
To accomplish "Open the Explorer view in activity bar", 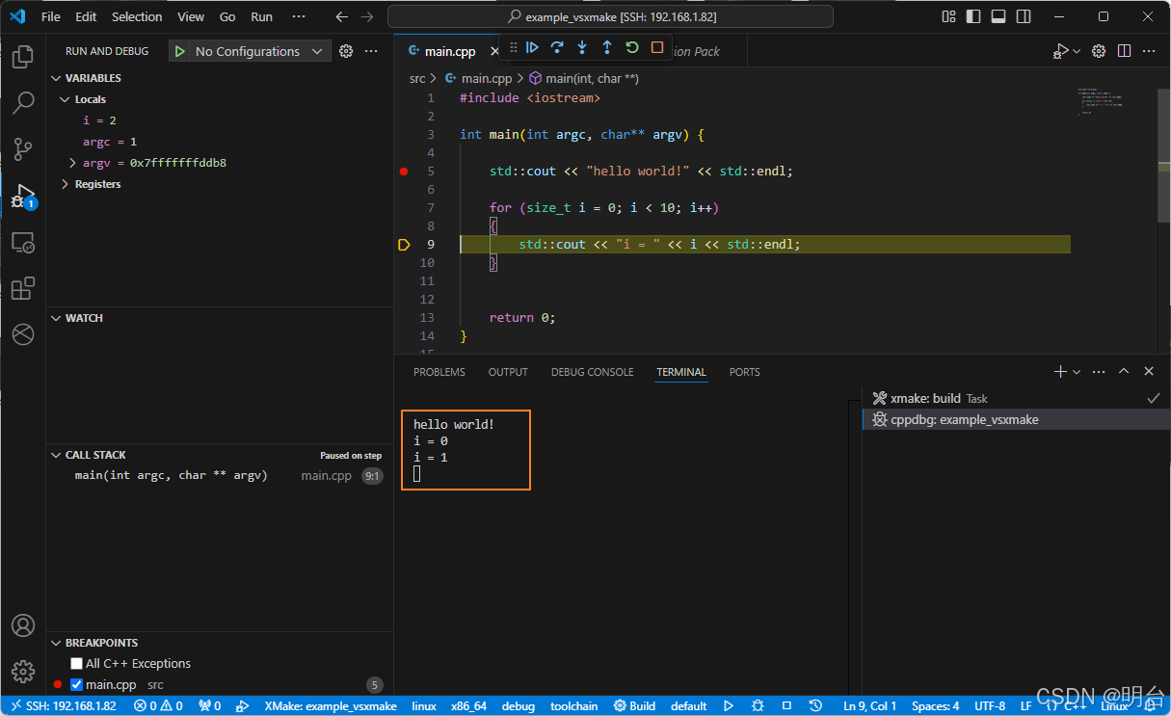I will pos(23,57).
